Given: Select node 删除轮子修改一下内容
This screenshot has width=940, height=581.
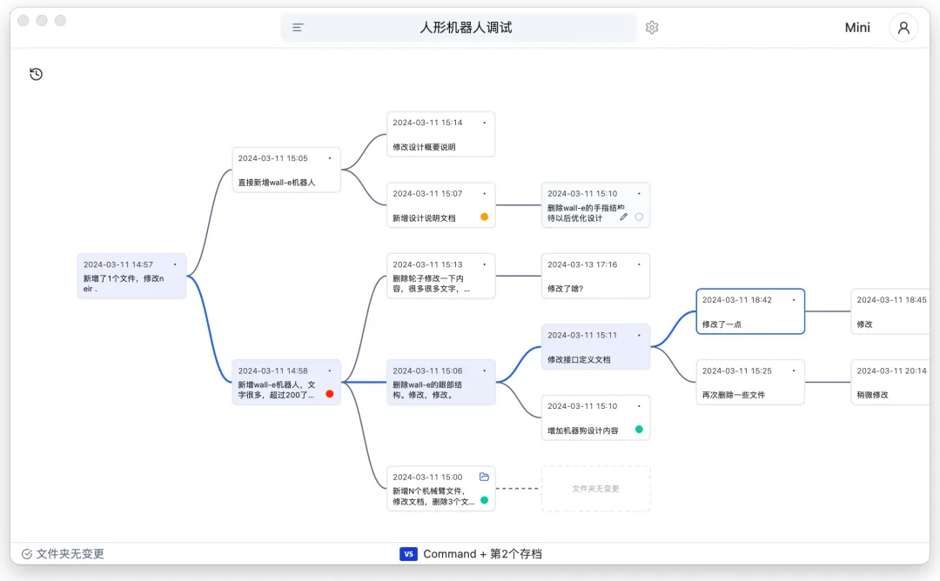Looking at the screenshot, I should pyautogui.click(x=441, y=276).
